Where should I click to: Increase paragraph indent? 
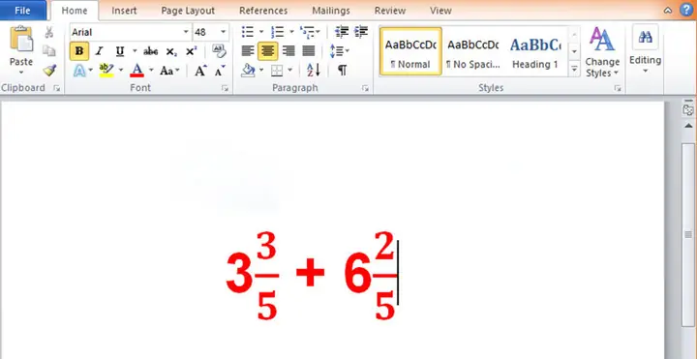[x=361, y=32]
